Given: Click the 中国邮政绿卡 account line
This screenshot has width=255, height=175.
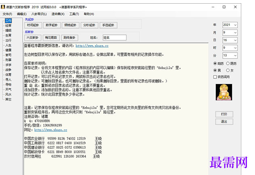Looking at the screenshot, I should pyautogui.click(x=63, y=152).
